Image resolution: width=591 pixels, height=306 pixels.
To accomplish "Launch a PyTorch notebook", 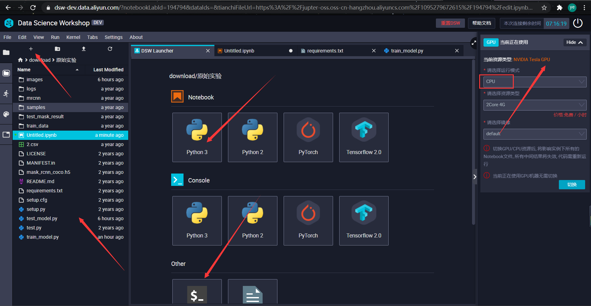I will pos(308,137).
